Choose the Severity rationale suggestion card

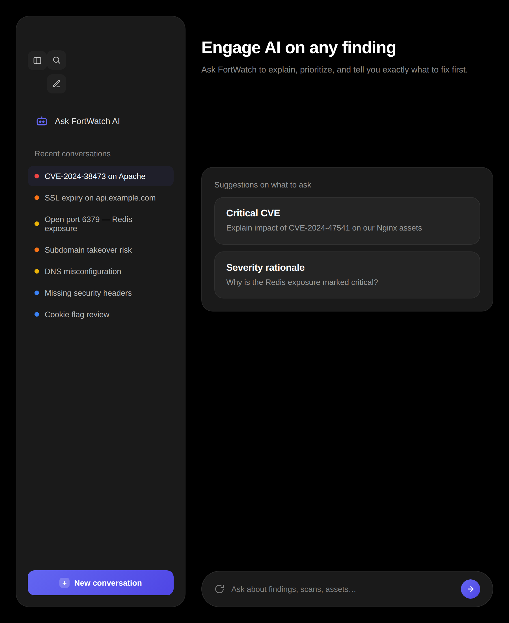coord(347,275)
